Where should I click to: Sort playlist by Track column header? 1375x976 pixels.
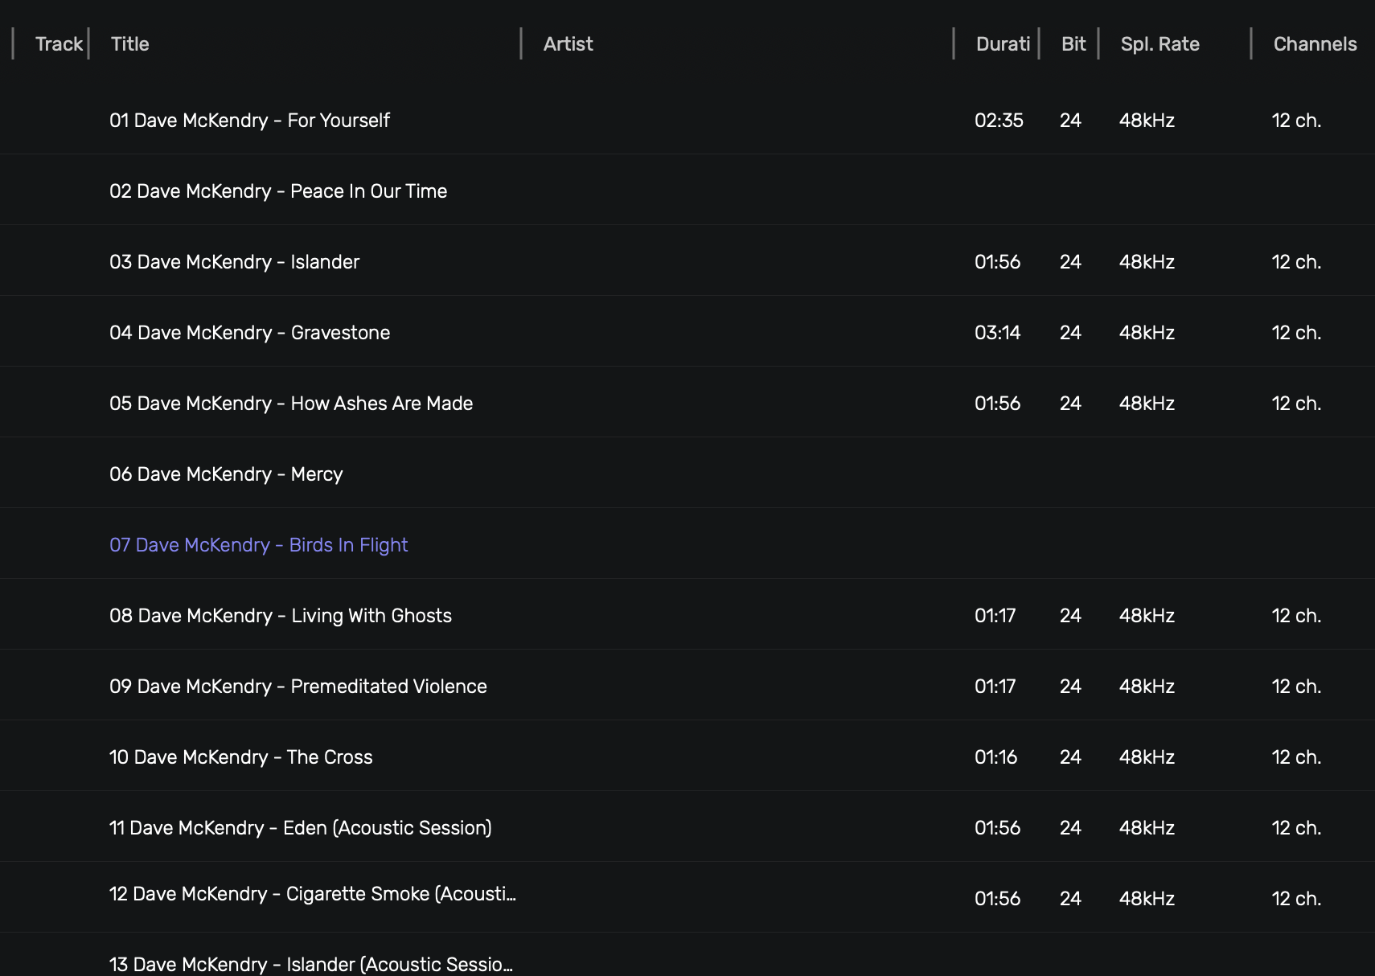59,44
